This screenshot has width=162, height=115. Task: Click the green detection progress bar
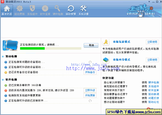point(51,48)
